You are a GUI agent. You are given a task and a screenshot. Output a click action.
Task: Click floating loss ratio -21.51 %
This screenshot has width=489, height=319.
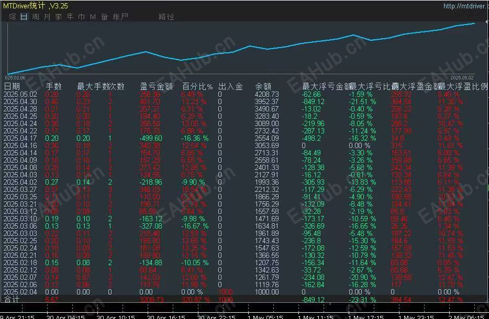click(362, 101)
